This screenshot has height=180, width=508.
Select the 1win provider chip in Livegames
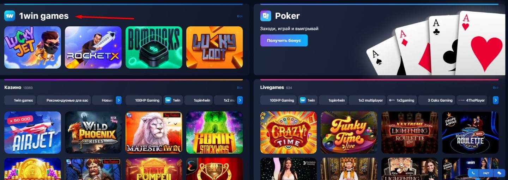pyautogui.click(x=308, y=100)
